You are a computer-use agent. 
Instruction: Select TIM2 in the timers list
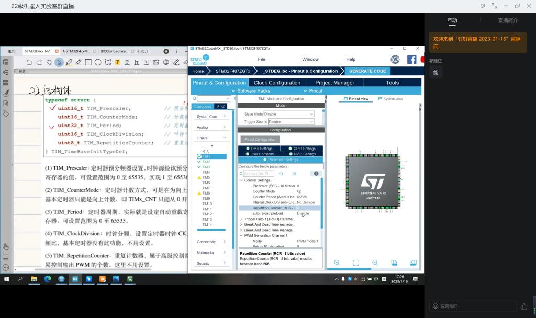[206, 162]
